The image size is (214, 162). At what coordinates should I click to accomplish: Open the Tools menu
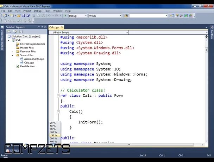pyautogui.click(x=47, y=11)
